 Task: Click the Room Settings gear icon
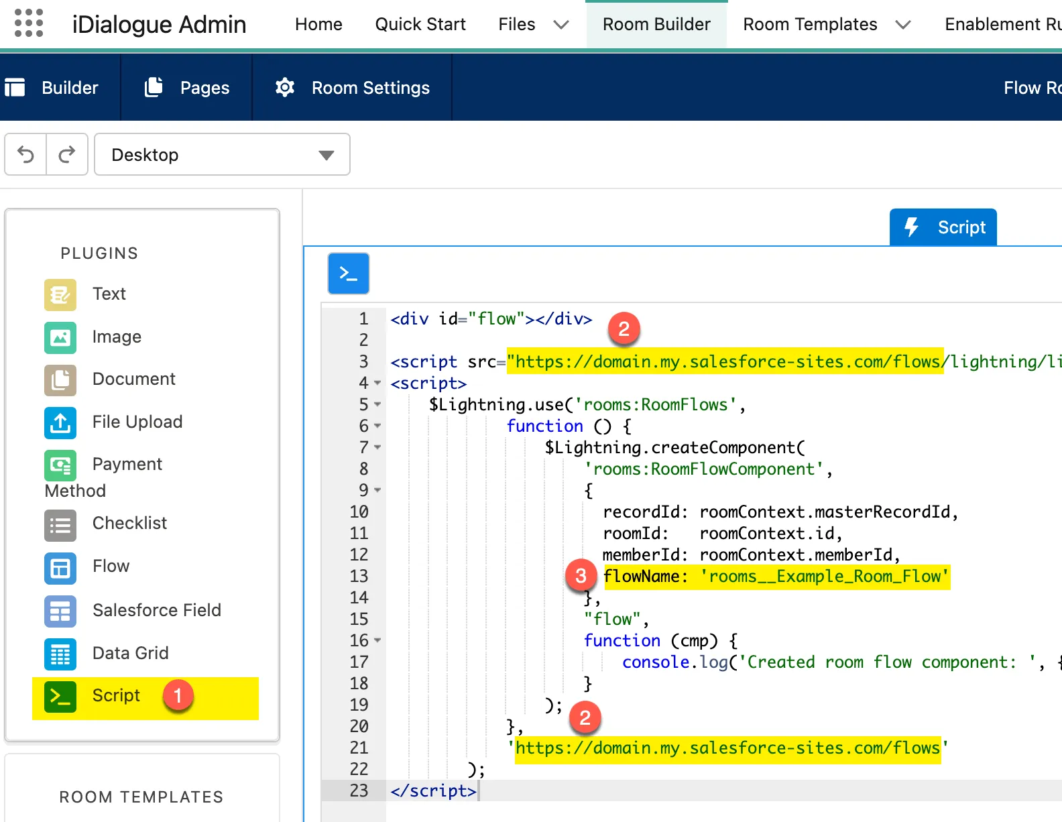click(285, 87)
